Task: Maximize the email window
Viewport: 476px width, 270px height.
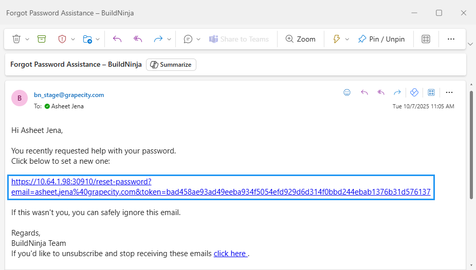Action: coord(439,13)
